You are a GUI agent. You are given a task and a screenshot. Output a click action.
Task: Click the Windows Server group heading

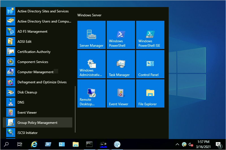tap(89, 15)
